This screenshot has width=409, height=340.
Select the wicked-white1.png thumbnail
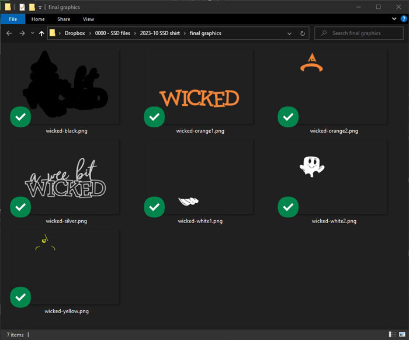pos(199,176)
